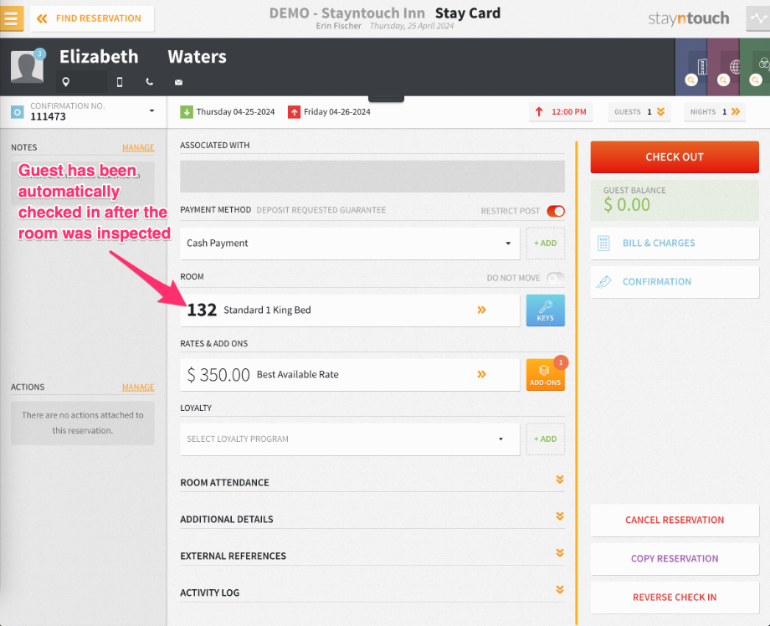Open the blue company card tab
The image size is (770, 626).
(691, 67)
